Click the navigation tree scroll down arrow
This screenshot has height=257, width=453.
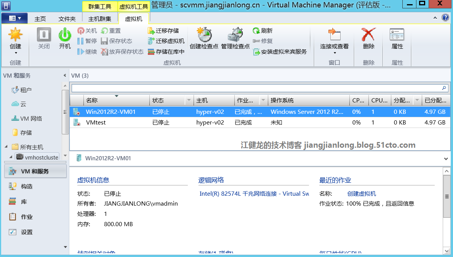[x=65, y=156]
